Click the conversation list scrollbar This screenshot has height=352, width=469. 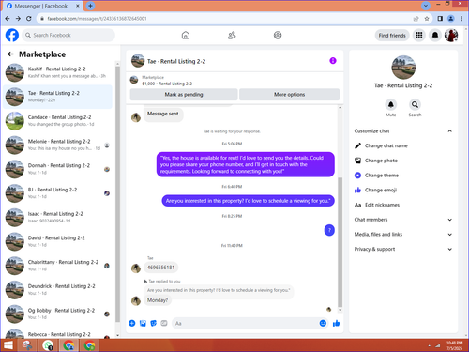tap(117, 194)
